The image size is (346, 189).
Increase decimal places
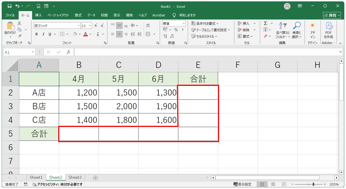click(x=165, y=36)
